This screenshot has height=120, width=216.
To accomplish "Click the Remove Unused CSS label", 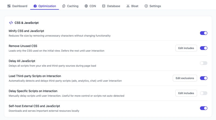I will pyautogui.click(x=23, y=46).
